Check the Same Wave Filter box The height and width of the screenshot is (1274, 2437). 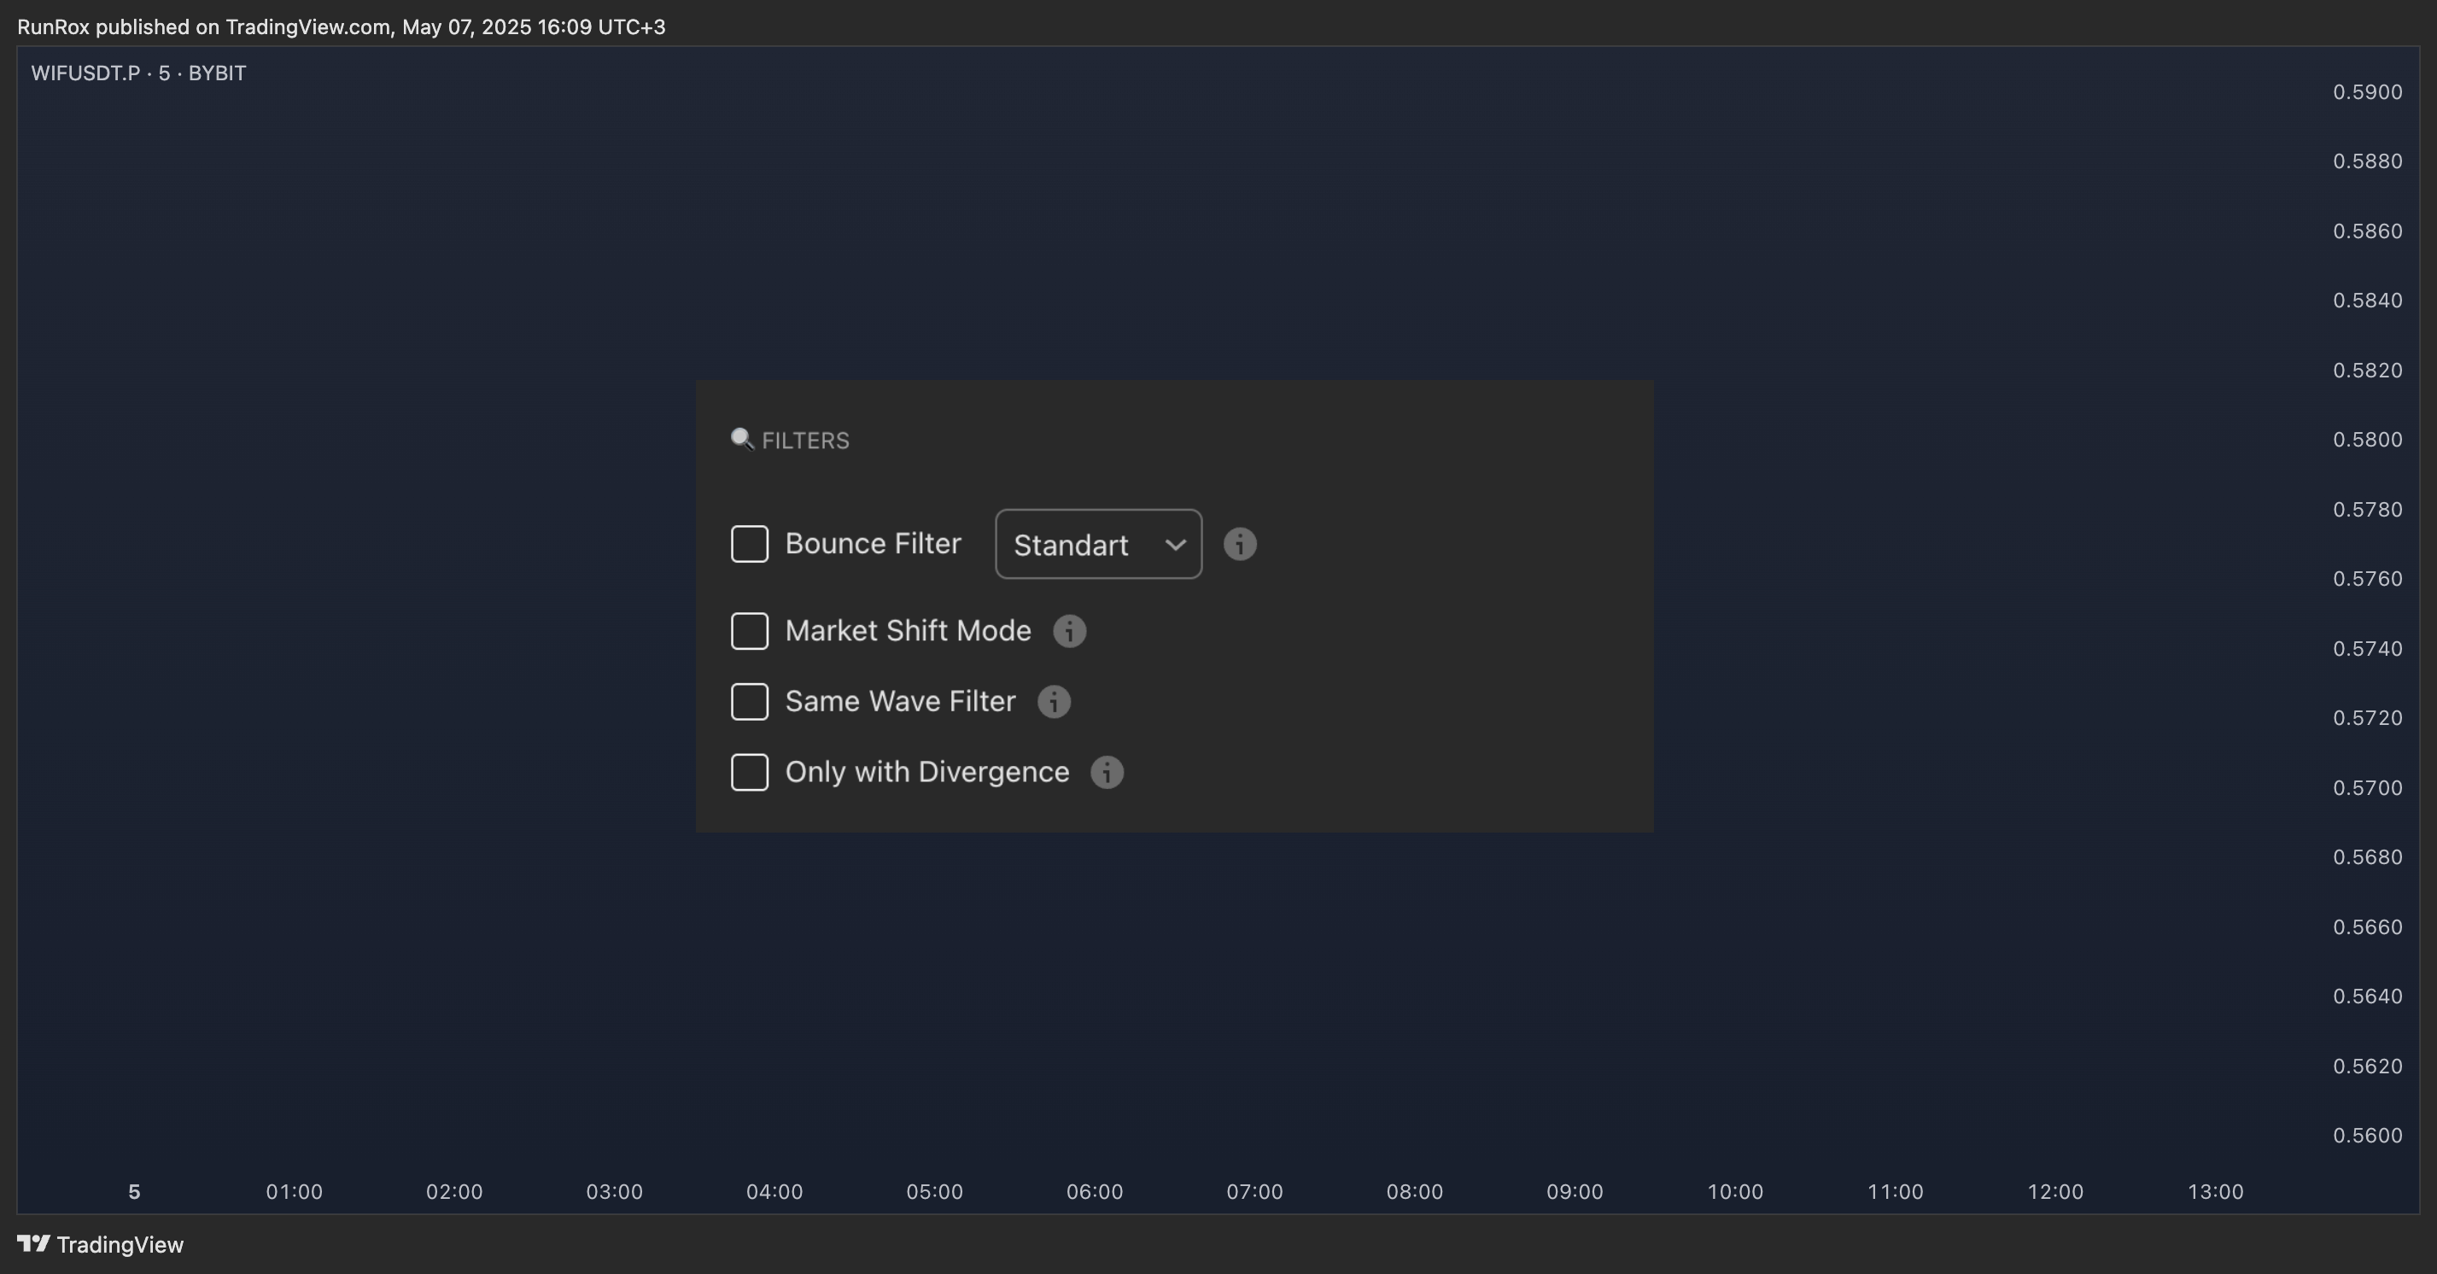pos(749,702)
